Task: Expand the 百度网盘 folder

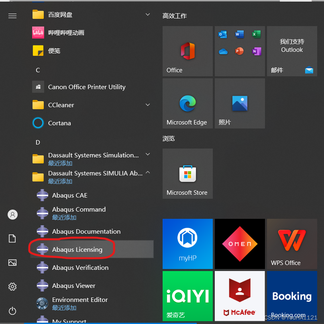Action: 148,14
